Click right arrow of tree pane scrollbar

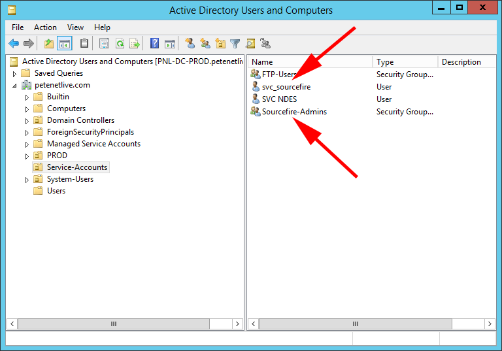point(237,324)
